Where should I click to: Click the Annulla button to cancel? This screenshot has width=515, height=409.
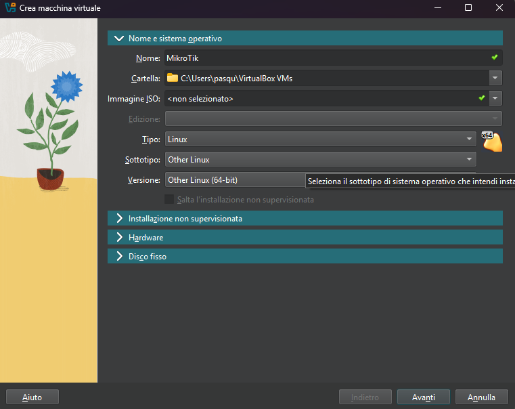click(x=481, y=397)
